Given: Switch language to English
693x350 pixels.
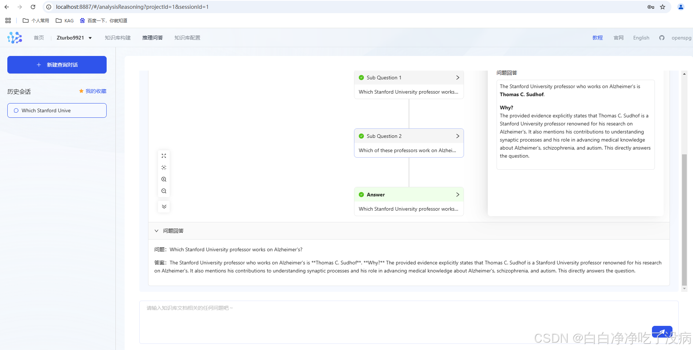Looking at the screenshot, I should pyautogui.click(x=641, y=38).
